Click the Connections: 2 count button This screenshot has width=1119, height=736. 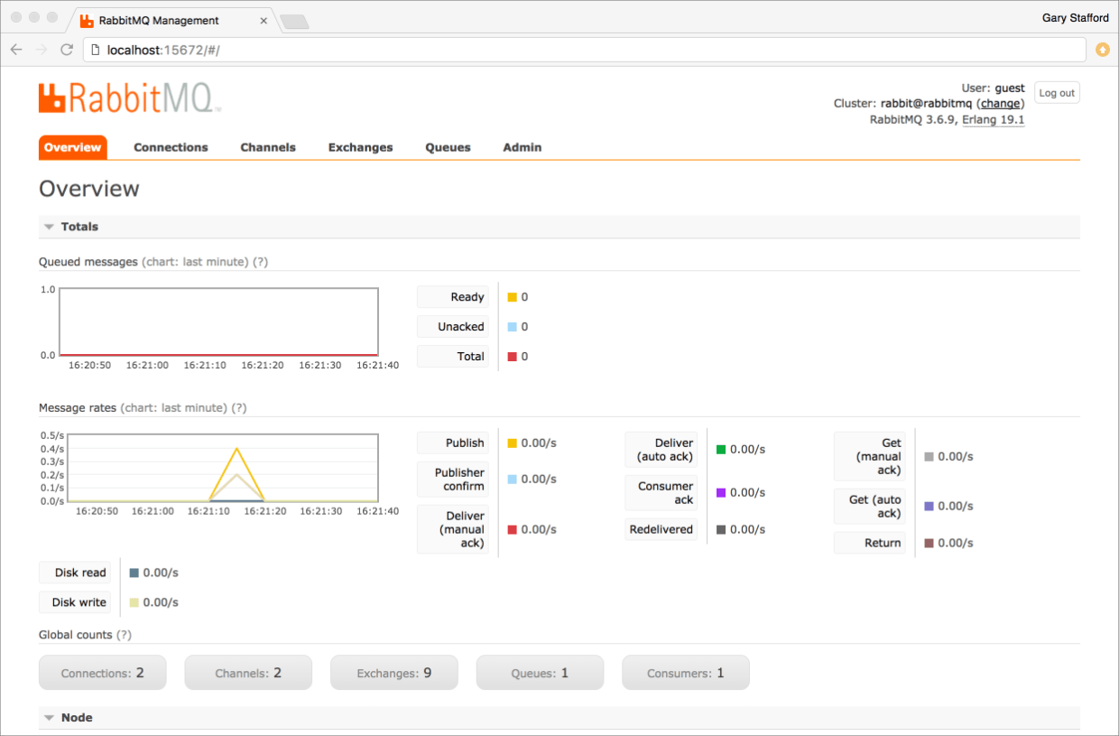(103, 673)
